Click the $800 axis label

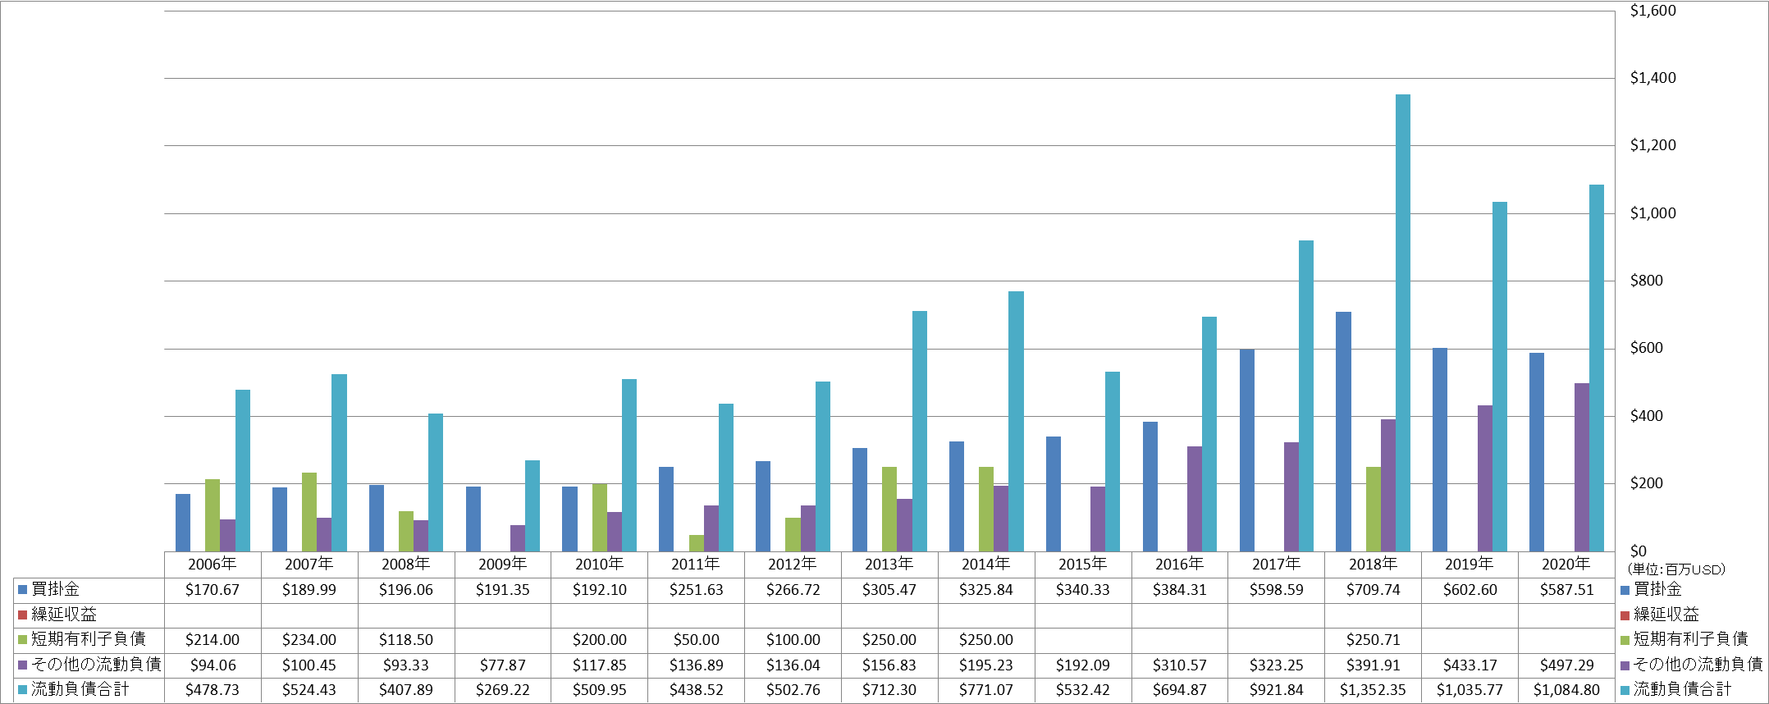(1646, 281)
